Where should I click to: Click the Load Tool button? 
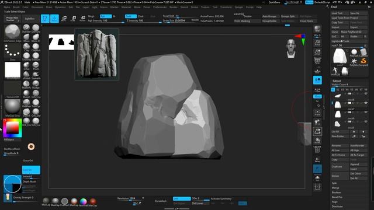pos(340,13)
